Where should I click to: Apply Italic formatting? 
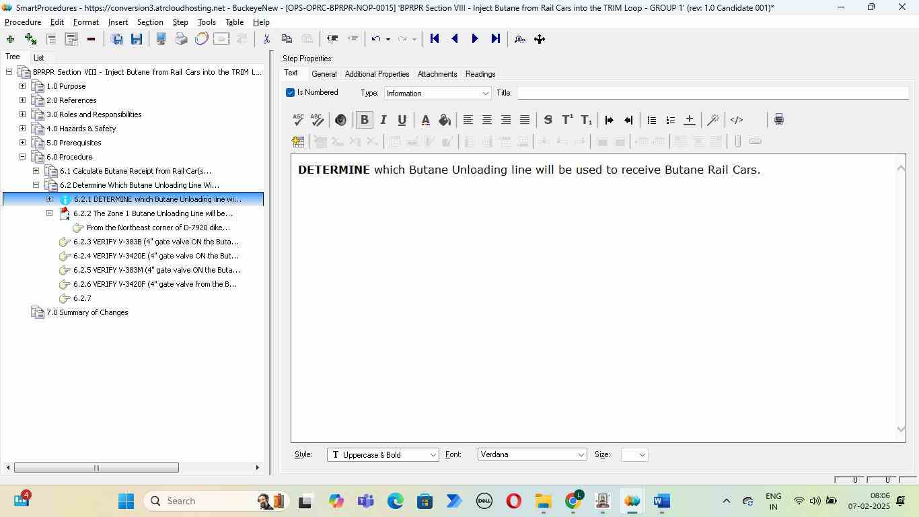(383, 120)
